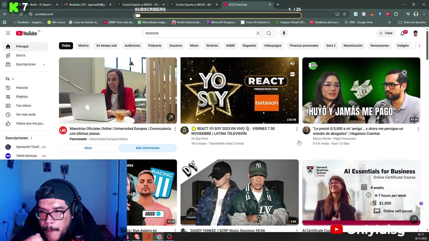Viewport: 429px width, 241px height.
Task: Switch to first Tundra Esports vs MOUZ tab
Action: coord(141,5)
